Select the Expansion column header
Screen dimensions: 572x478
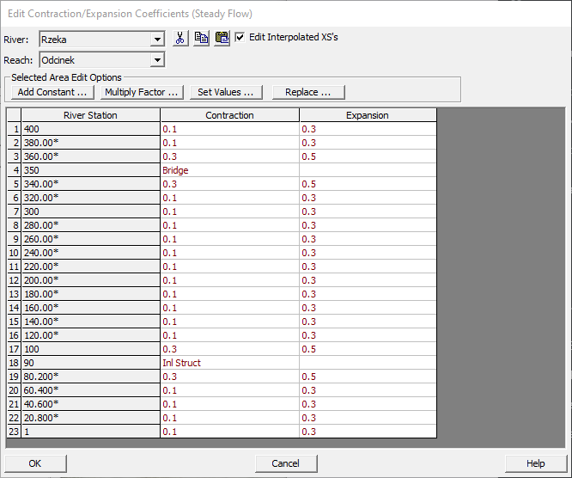point(368,115)
